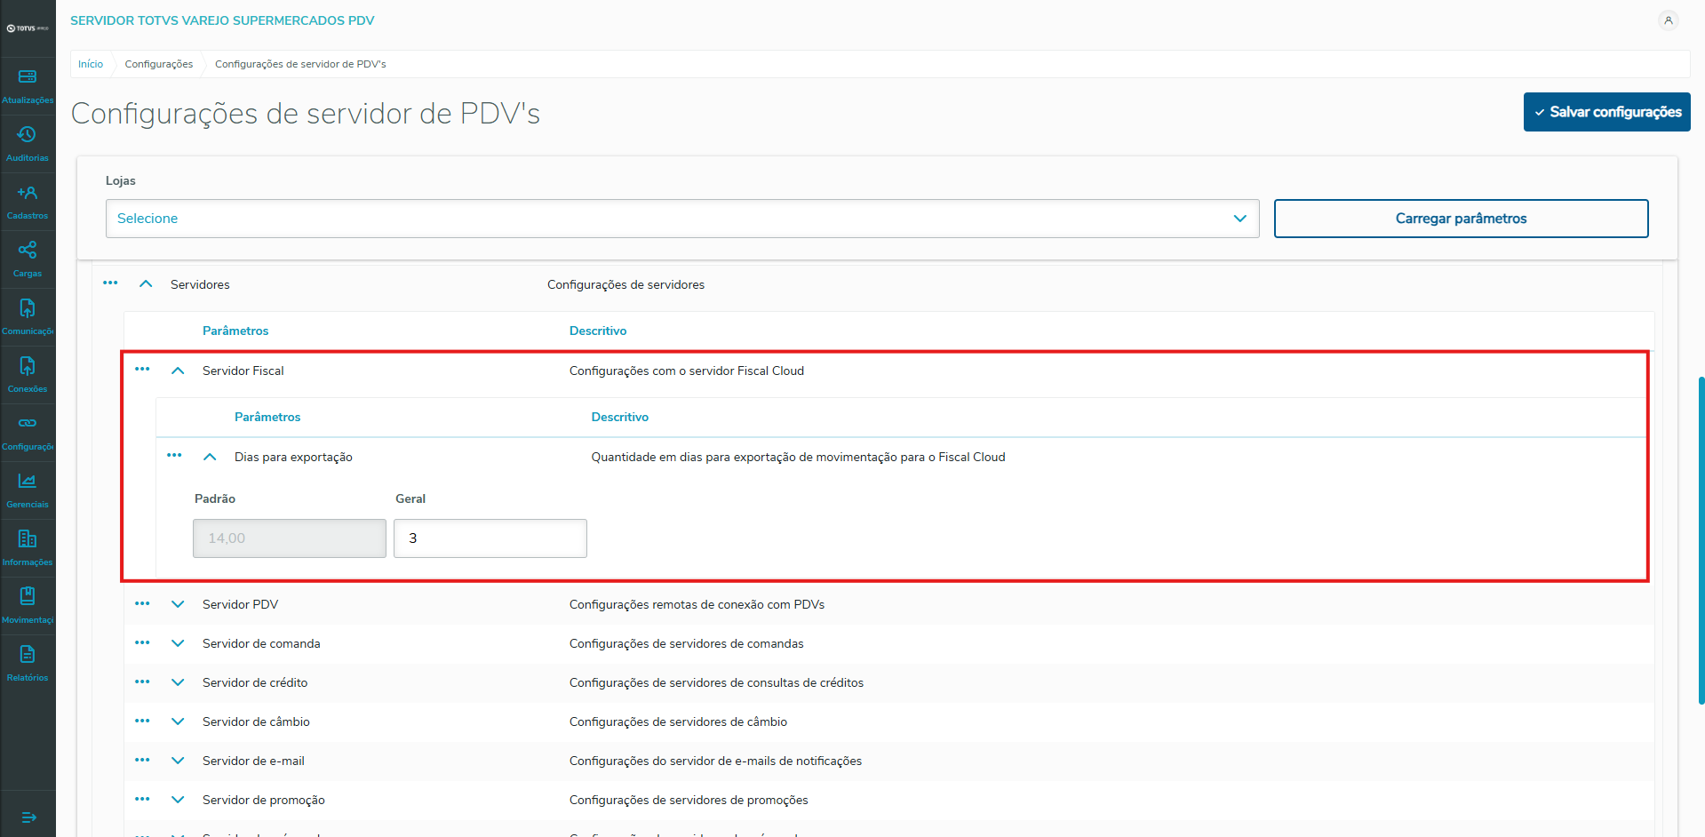
Task: Click 'Configurações de servidores de consultas de créditos' text
Action: (716, 682)
